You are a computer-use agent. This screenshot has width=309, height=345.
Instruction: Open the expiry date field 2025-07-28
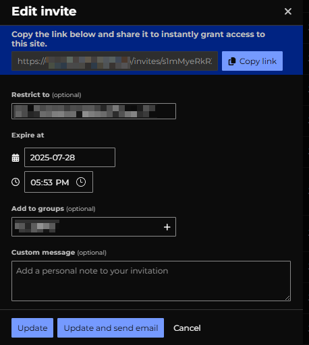pos(69,158)
